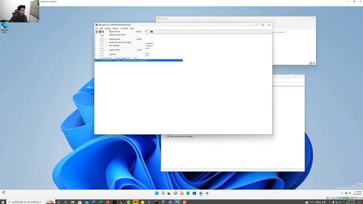
Task: Open the Computer menu in DebugView
Action: pos(124,28)
